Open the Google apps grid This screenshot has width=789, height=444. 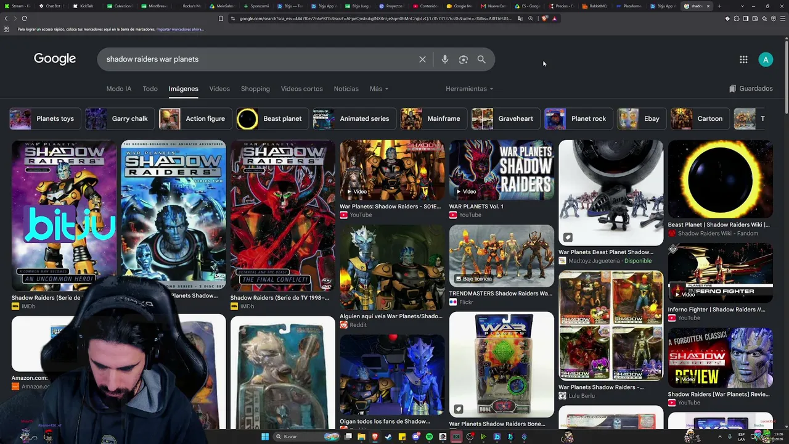tap(743, 59)
